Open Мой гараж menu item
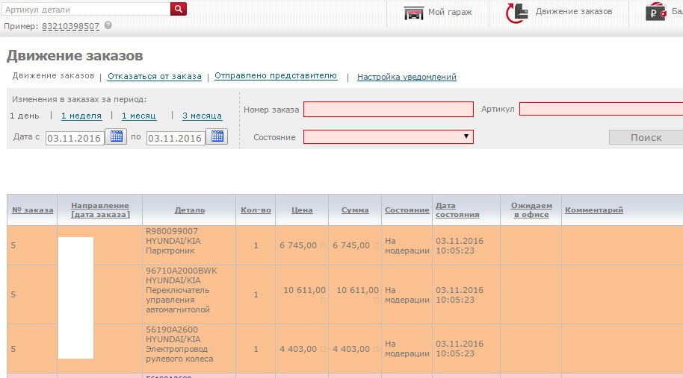 [x=450, y=12]
